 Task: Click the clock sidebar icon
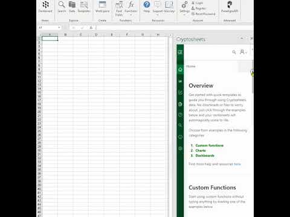(180, 115)
